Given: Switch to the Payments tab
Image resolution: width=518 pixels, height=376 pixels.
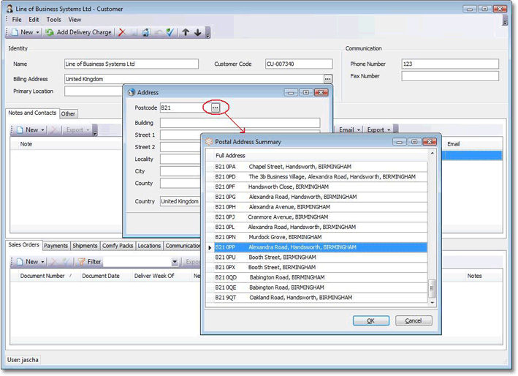Looking at the screenshot, I should tap(56, 246).
